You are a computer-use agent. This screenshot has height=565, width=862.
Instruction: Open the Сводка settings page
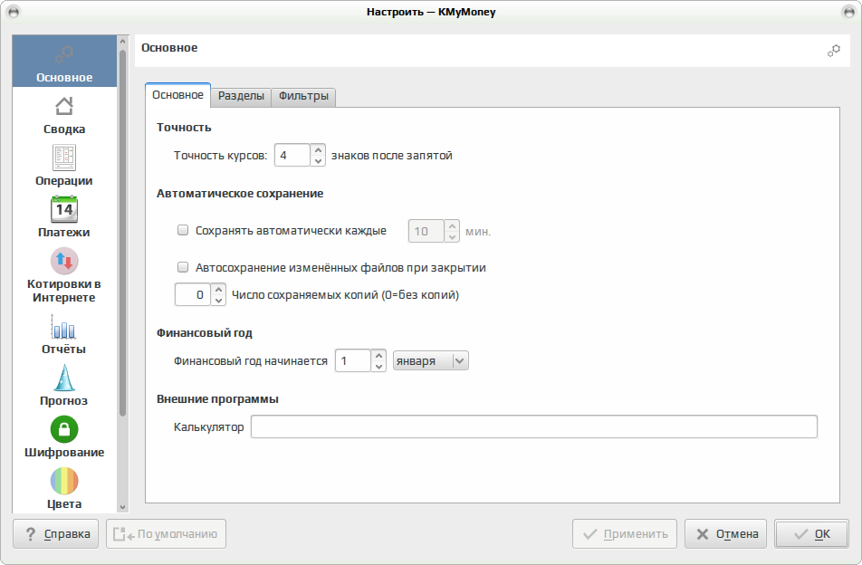click(x=64, y=115)
